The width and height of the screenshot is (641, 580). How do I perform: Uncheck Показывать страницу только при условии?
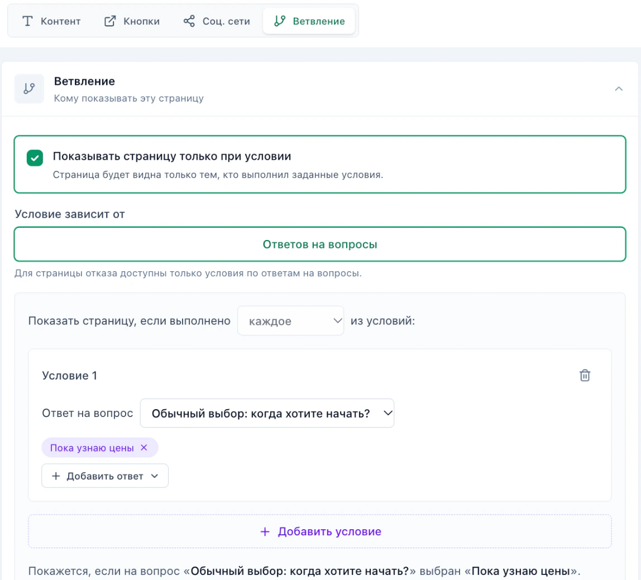tap(35, 158)
